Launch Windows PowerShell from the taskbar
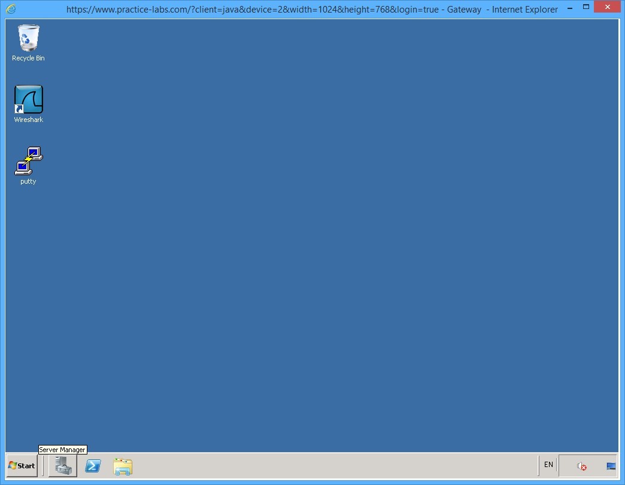This screenshot has width=625, height=485. point(93,466)
